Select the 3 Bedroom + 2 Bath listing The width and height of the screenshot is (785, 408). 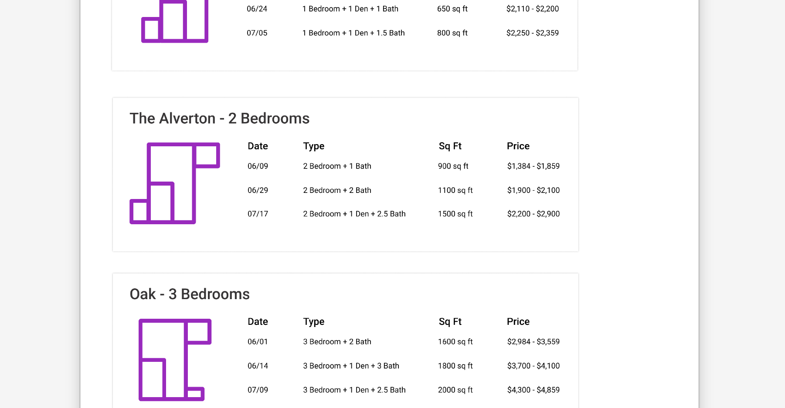[337, 342]
